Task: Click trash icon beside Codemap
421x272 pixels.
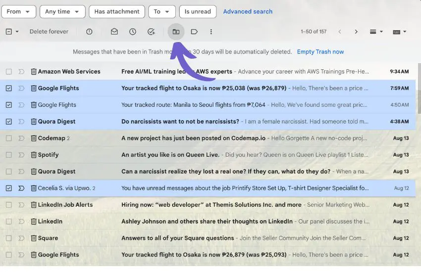Action: [x=34, y=138]
